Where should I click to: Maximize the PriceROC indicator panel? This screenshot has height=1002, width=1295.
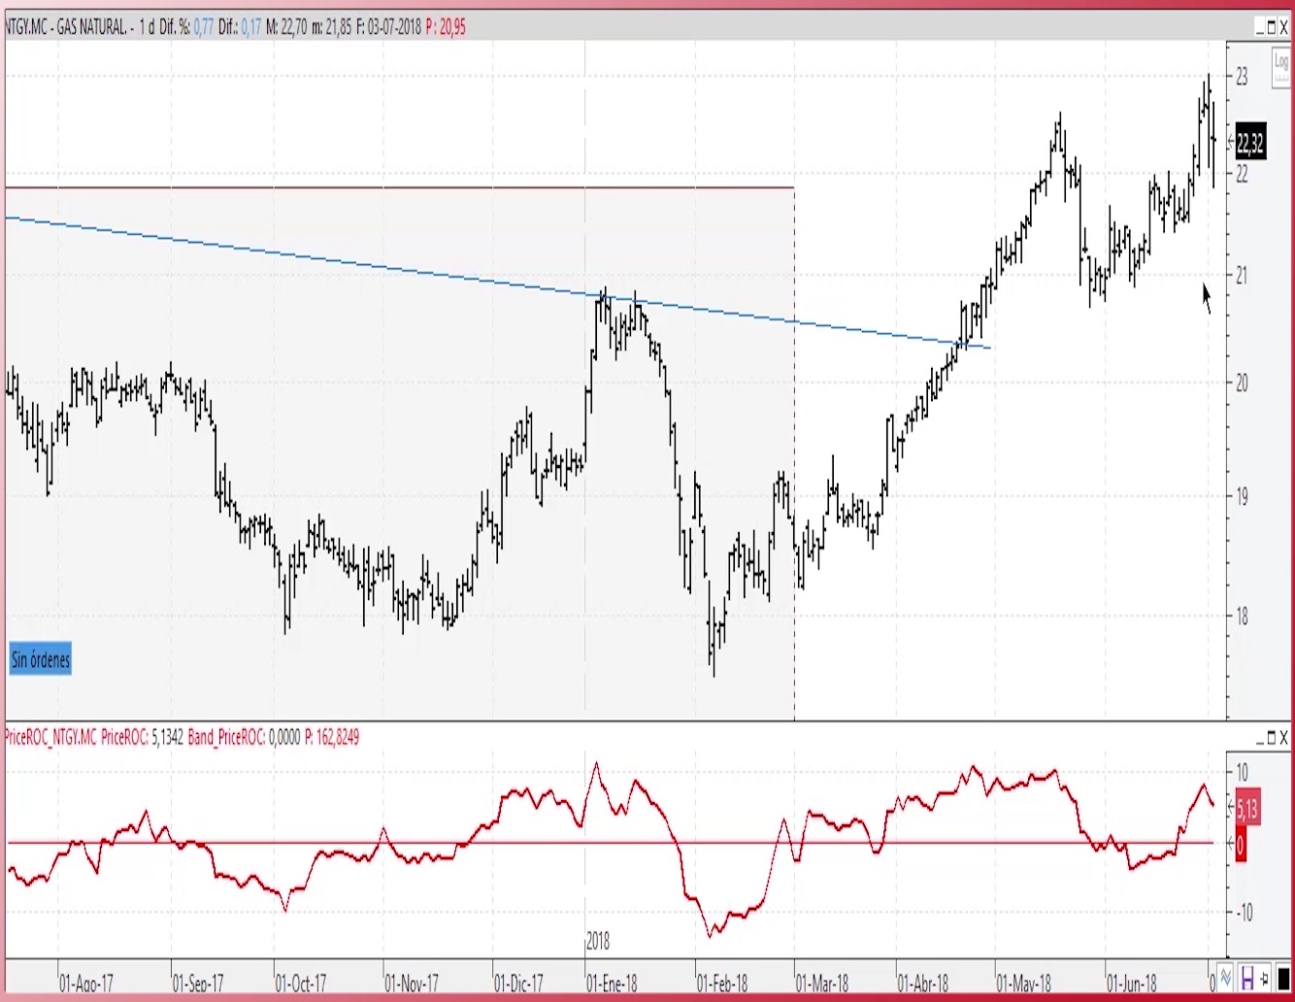[1271, 739]
